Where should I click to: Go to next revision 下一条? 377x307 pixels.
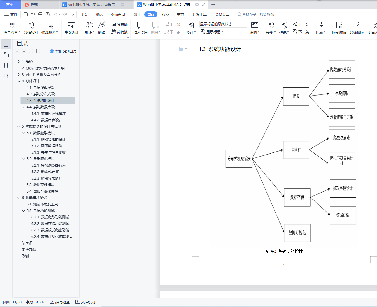(x=301, y=32)
